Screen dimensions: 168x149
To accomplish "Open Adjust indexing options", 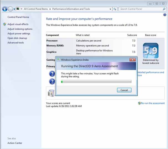I will 20,29.
